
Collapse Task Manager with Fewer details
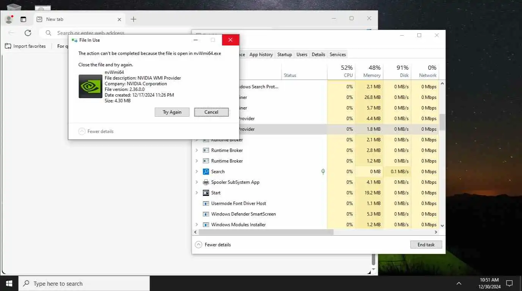pos(213,245)
